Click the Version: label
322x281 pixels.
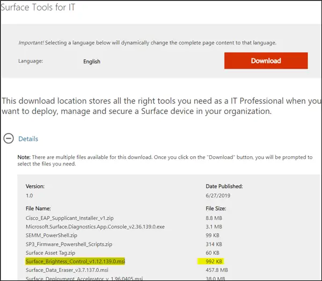pyautogui.click(x=35, y=186)
